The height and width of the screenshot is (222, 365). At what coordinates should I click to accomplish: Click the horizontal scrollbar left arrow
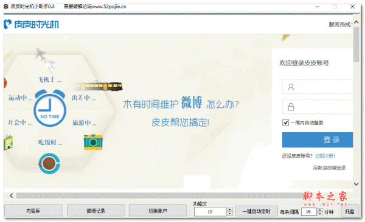coord(11,195)
